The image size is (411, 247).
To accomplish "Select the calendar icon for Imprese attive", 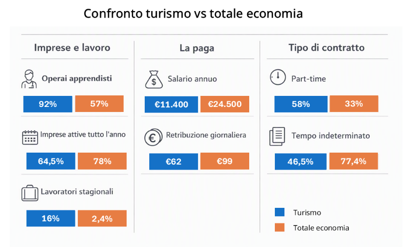I will coord(30,137).
